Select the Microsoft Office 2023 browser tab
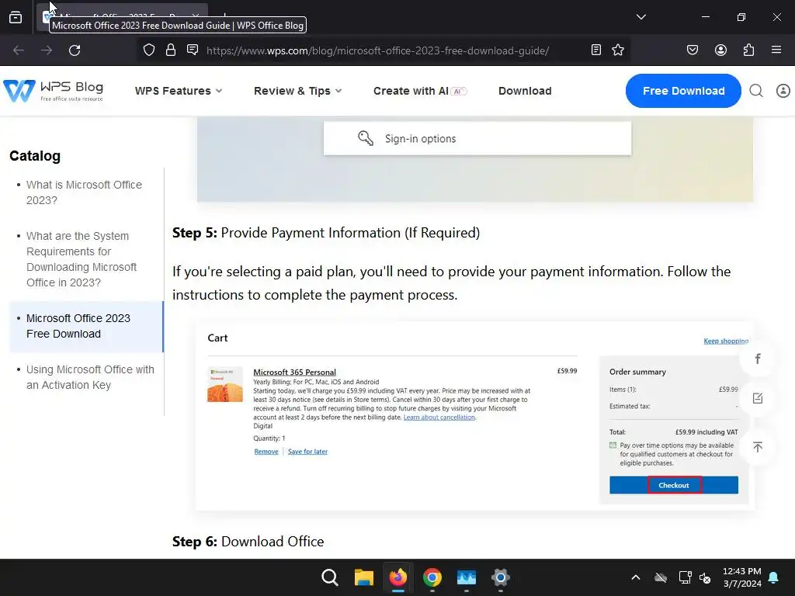 coord(120,17)
